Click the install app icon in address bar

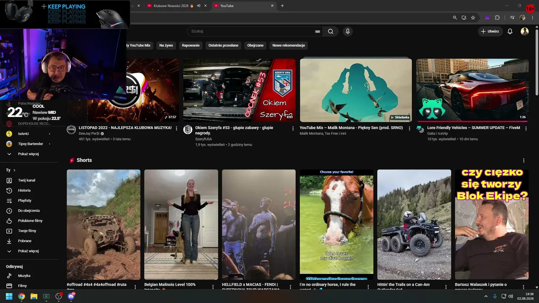[464, 18]
